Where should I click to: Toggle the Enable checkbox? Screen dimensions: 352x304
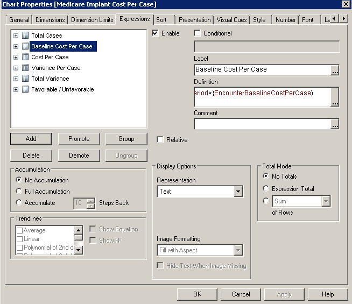[x=155, y=33]
